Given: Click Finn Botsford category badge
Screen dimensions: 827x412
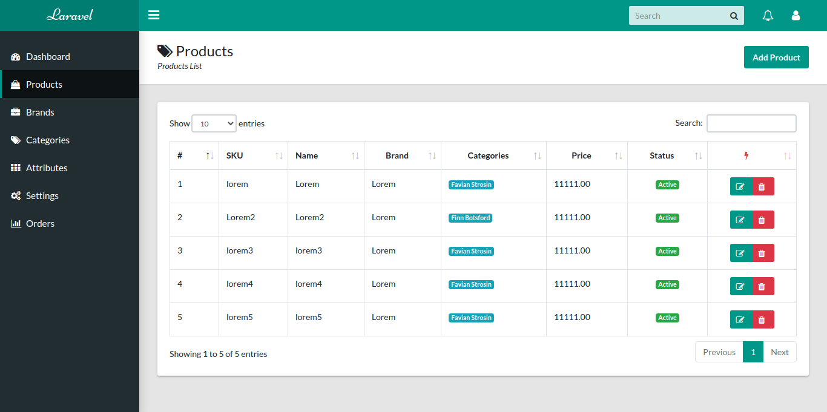Looking at the screenshot, I should pos(470,218).
